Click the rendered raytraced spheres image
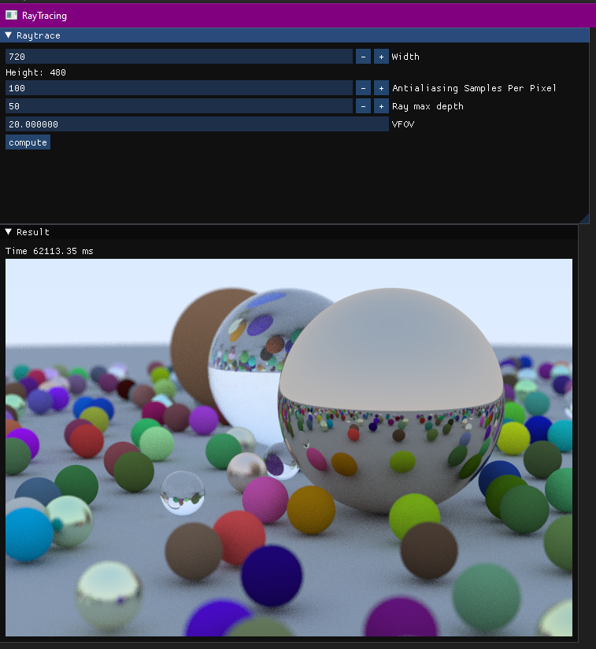The width and height of the screenshot is (596, 649). coord(289,448)
